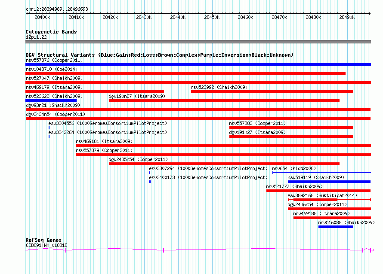383x274 pixels.
Task: Select the blue nsv516088 gain bar
Action: (336, 227)
